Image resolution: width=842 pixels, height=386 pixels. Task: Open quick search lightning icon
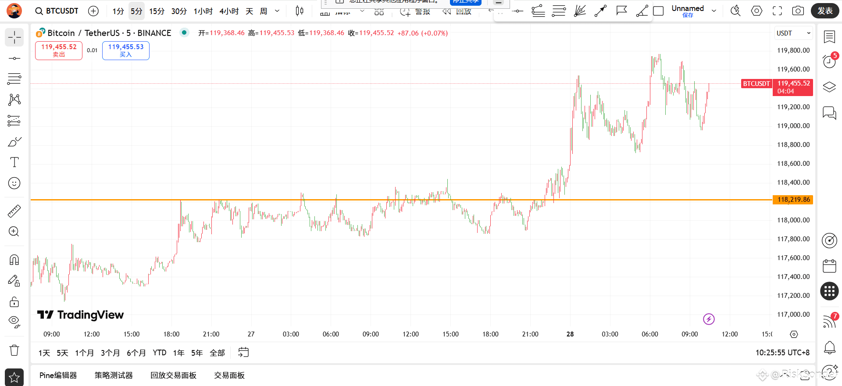click(x=735, y=11)
